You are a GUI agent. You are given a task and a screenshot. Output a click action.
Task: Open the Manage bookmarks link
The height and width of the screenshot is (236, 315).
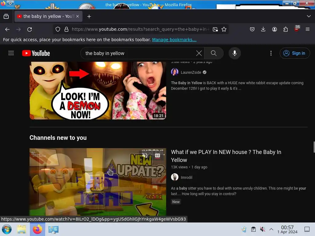(174, 40)
